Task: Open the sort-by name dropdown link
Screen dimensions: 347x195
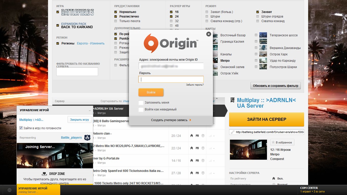Action: pyautogui.click(x=126, y=101)
